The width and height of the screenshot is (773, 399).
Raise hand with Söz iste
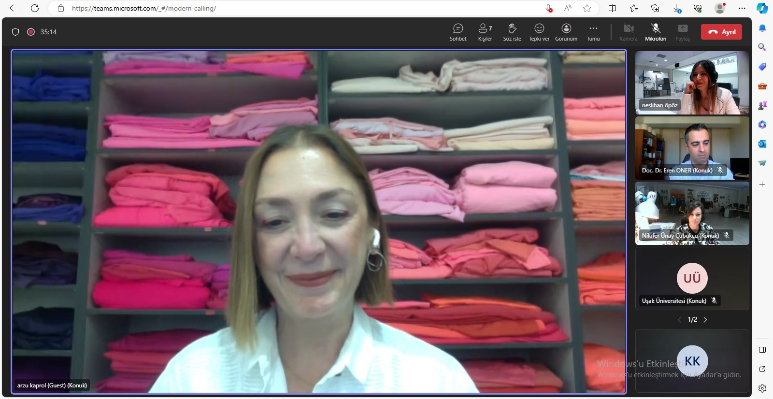pos(512,32)
